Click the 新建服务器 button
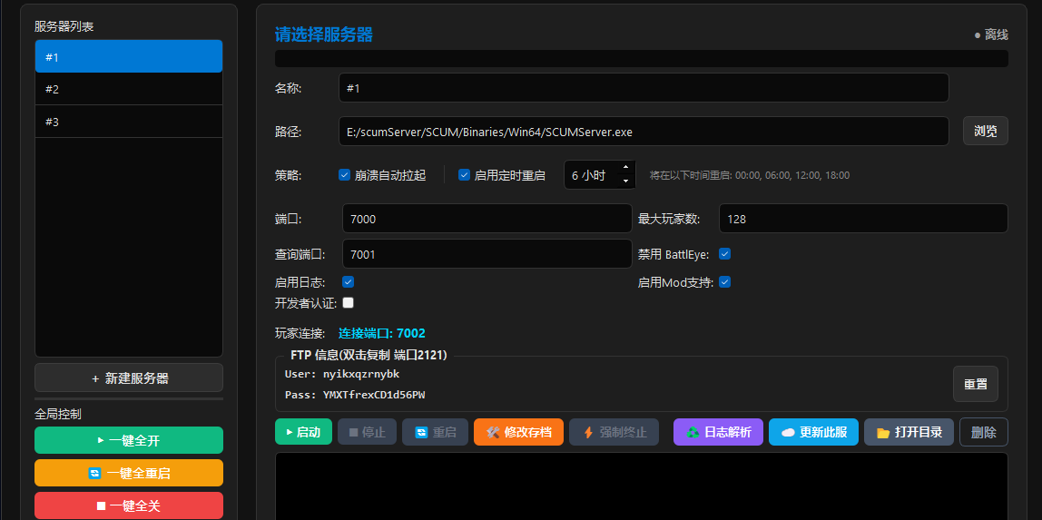The height and width of the screenshot is (520, 1042). coord(129,378)
